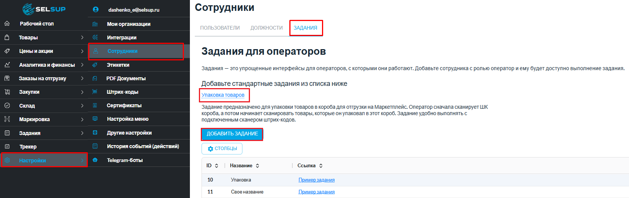Click the tag icon beside Цены и акции

point(7,51)
